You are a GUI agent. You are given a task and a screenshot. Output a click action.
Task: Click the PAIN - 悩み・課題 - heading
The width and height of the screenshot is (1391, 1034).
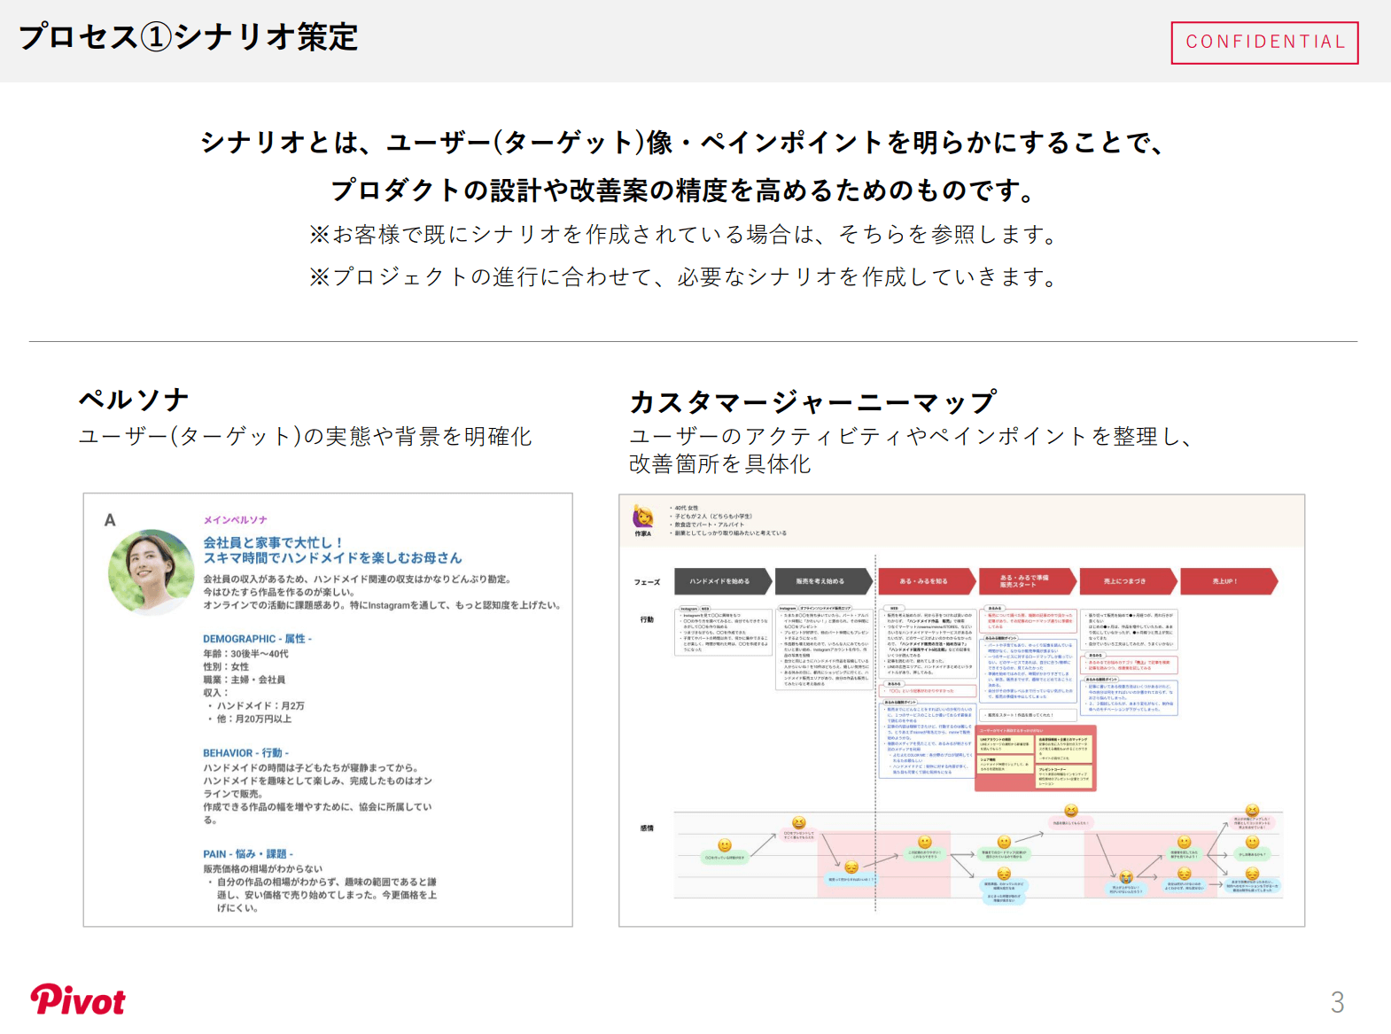click(248, 854)
